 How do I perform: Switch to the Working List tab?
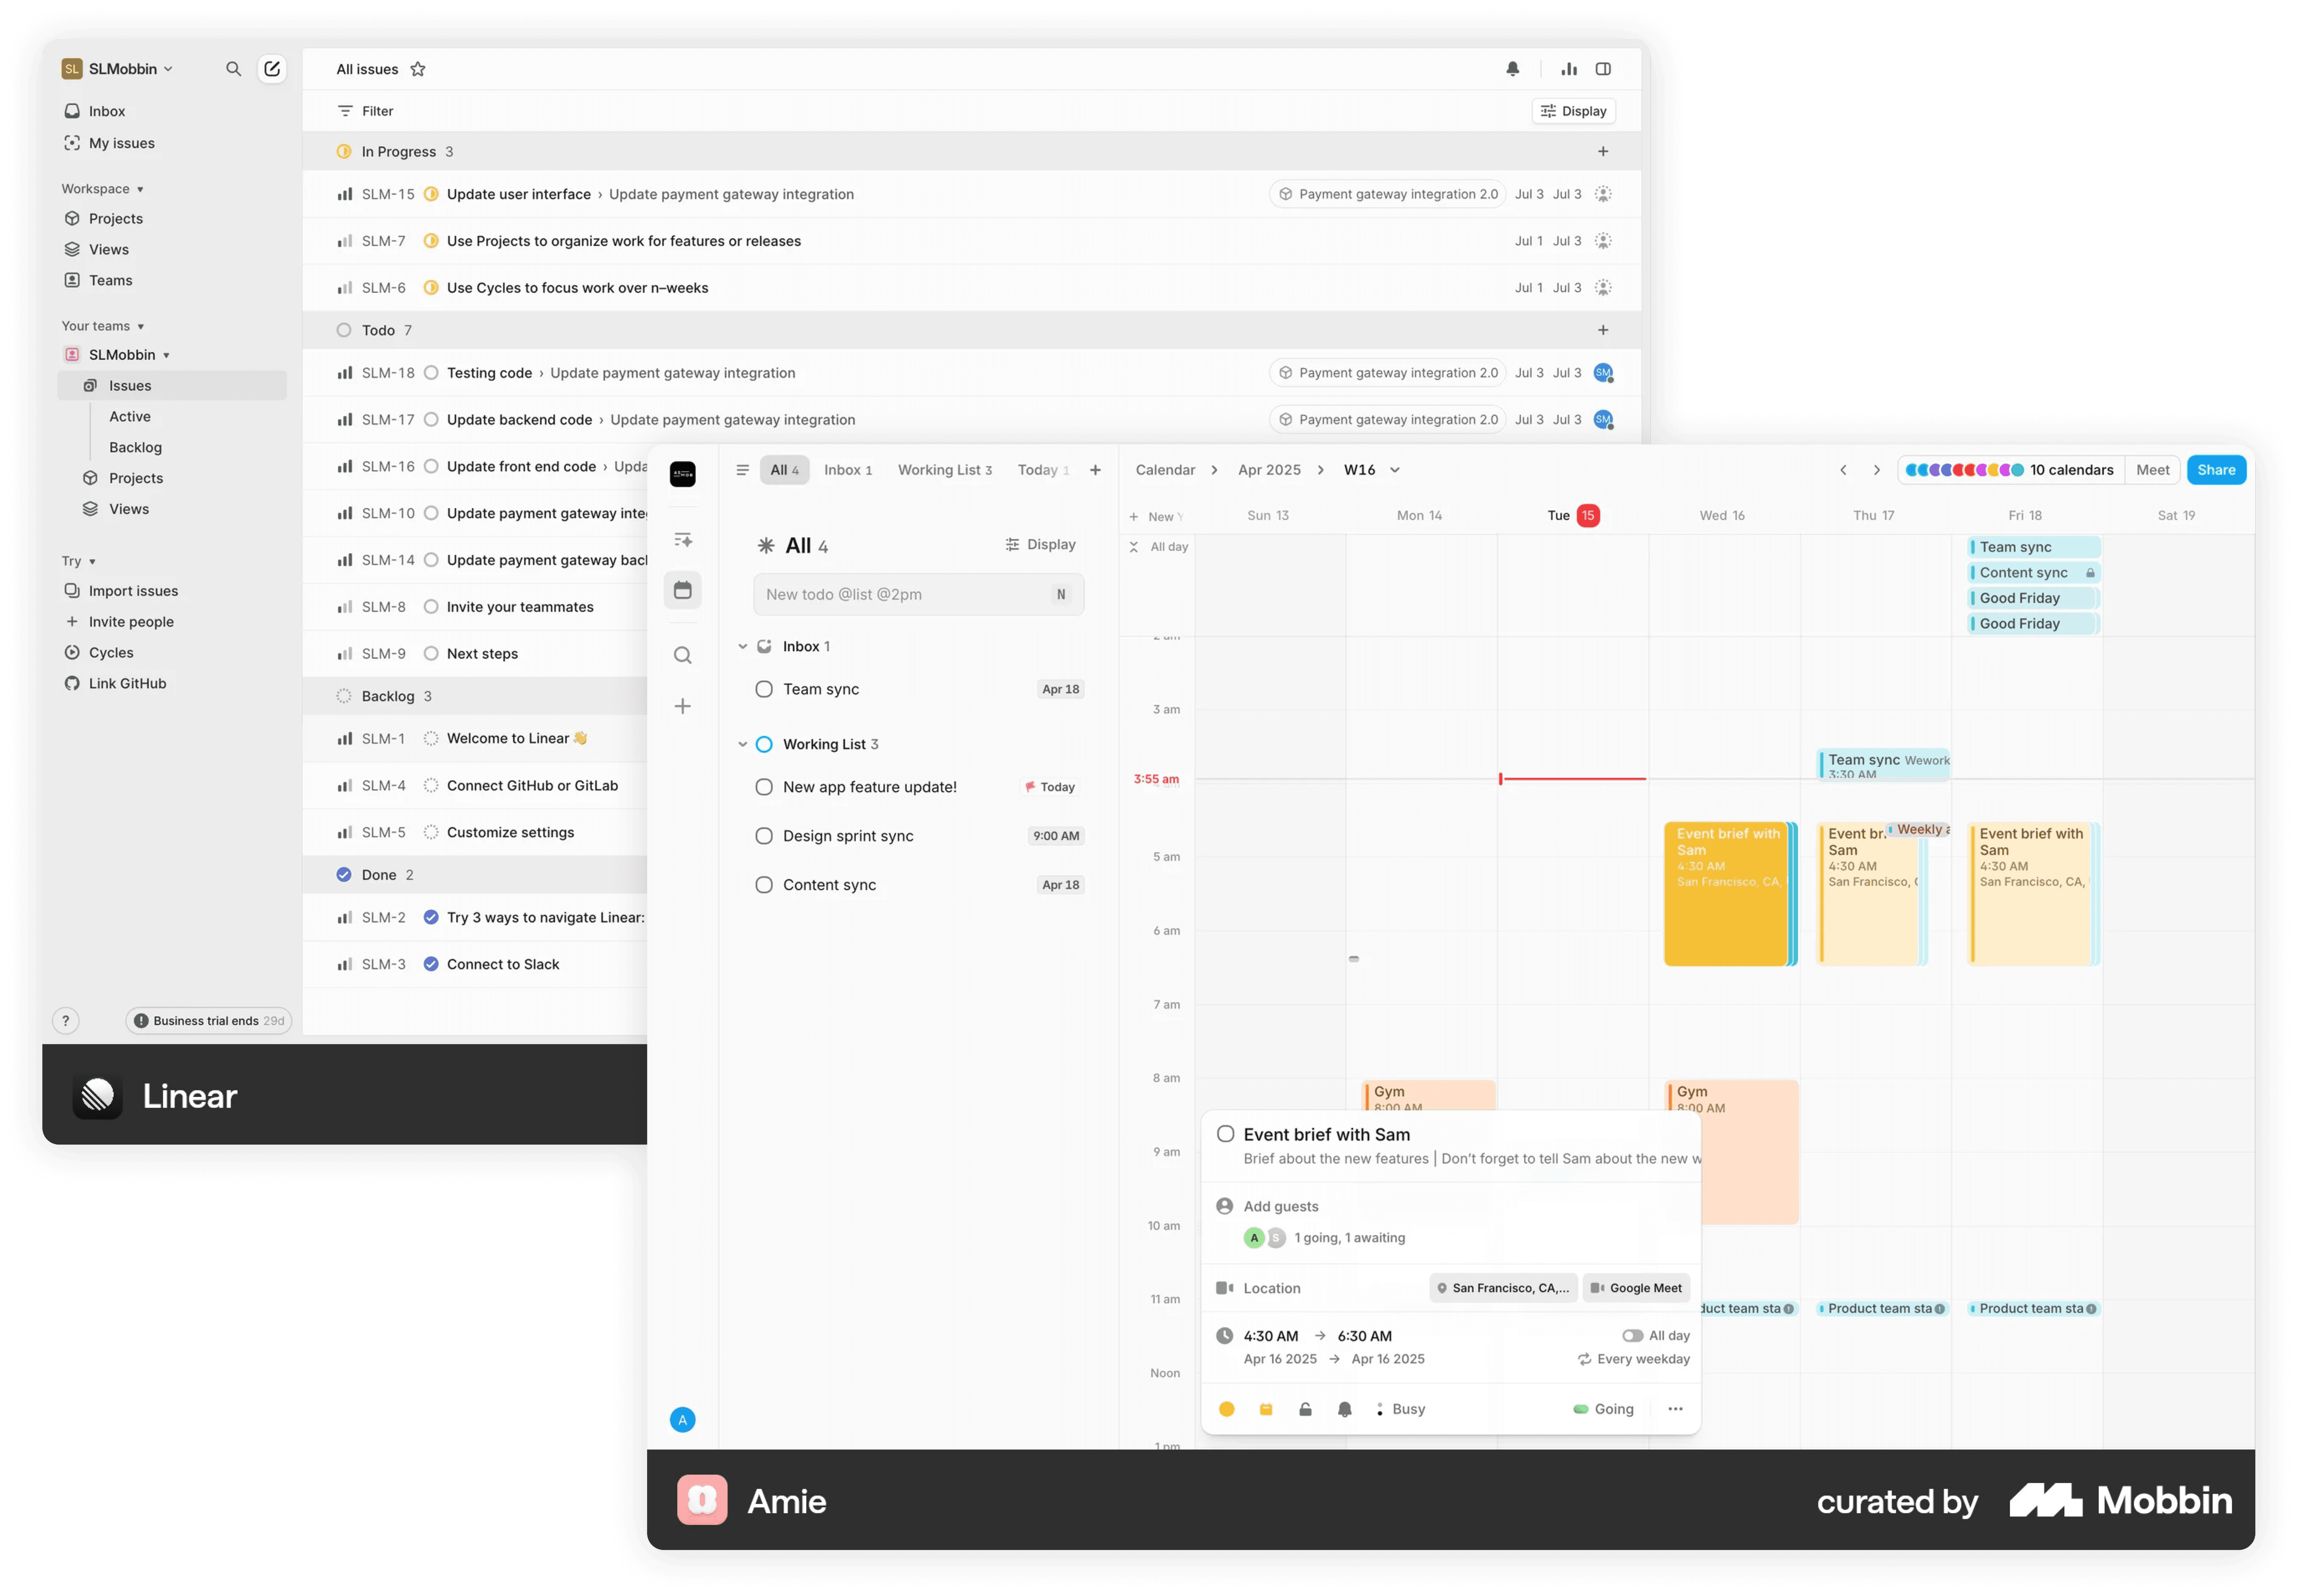944,470
